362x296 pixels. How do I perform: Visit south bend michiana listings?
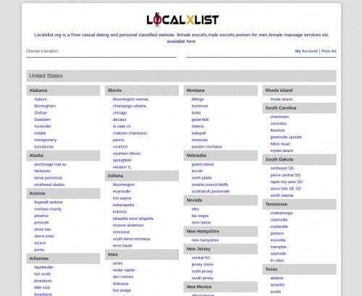coord(131,239)
